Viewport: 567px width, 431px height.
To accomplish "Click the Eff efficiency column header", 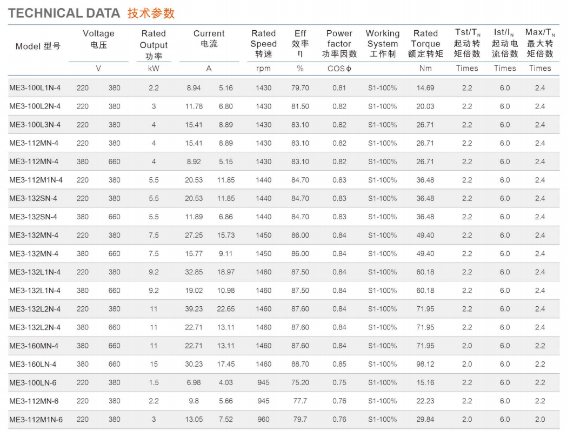I will click(300, 44).
